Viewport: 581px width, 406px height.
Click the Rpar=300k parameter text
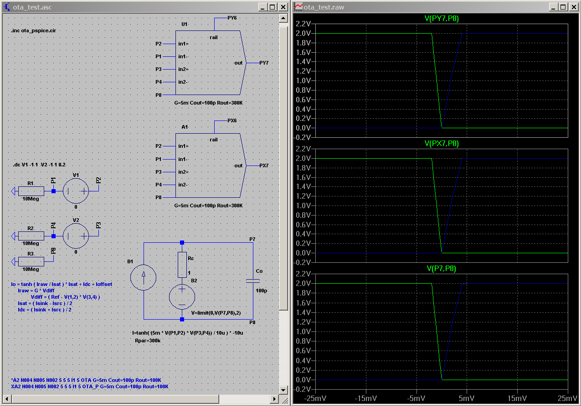148,340
